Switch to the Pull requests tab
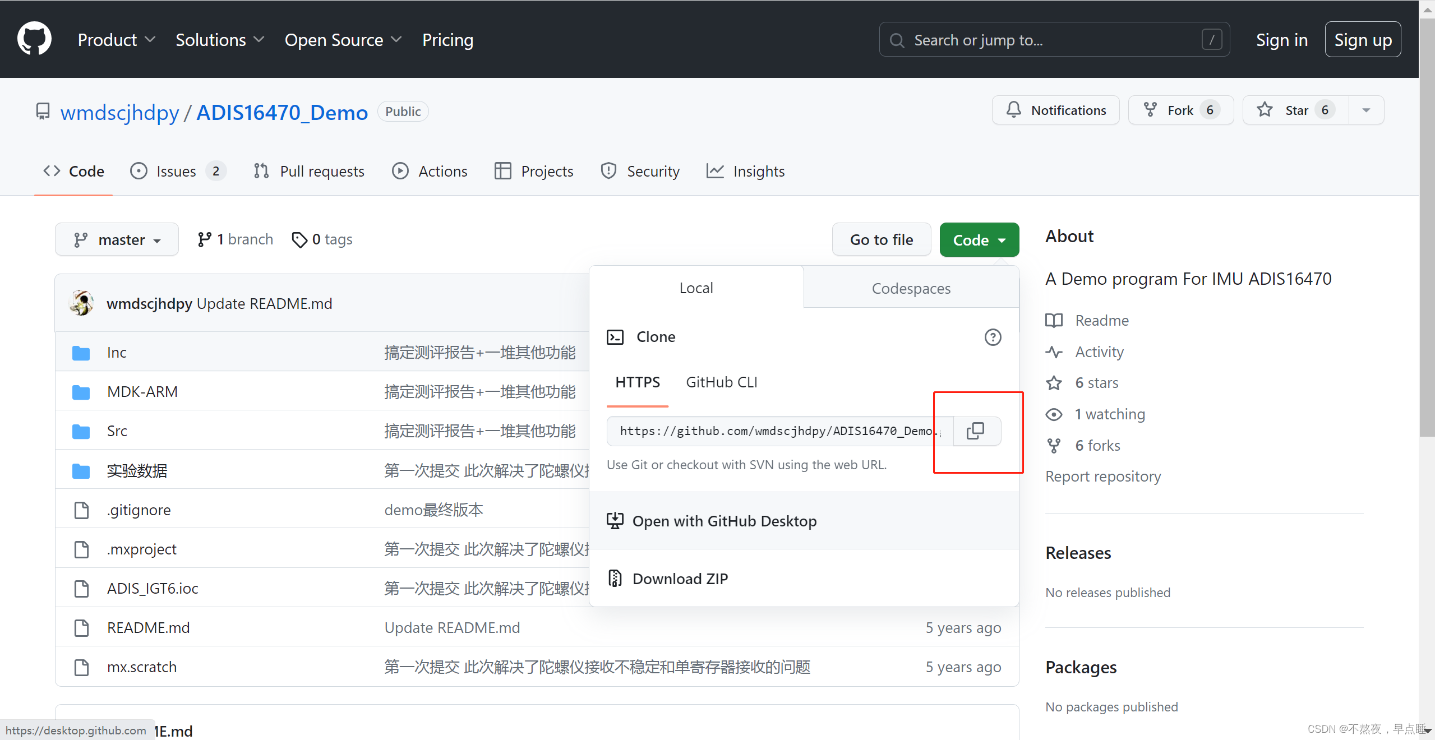Screen dimensions: 1435x740 (309, 171)
